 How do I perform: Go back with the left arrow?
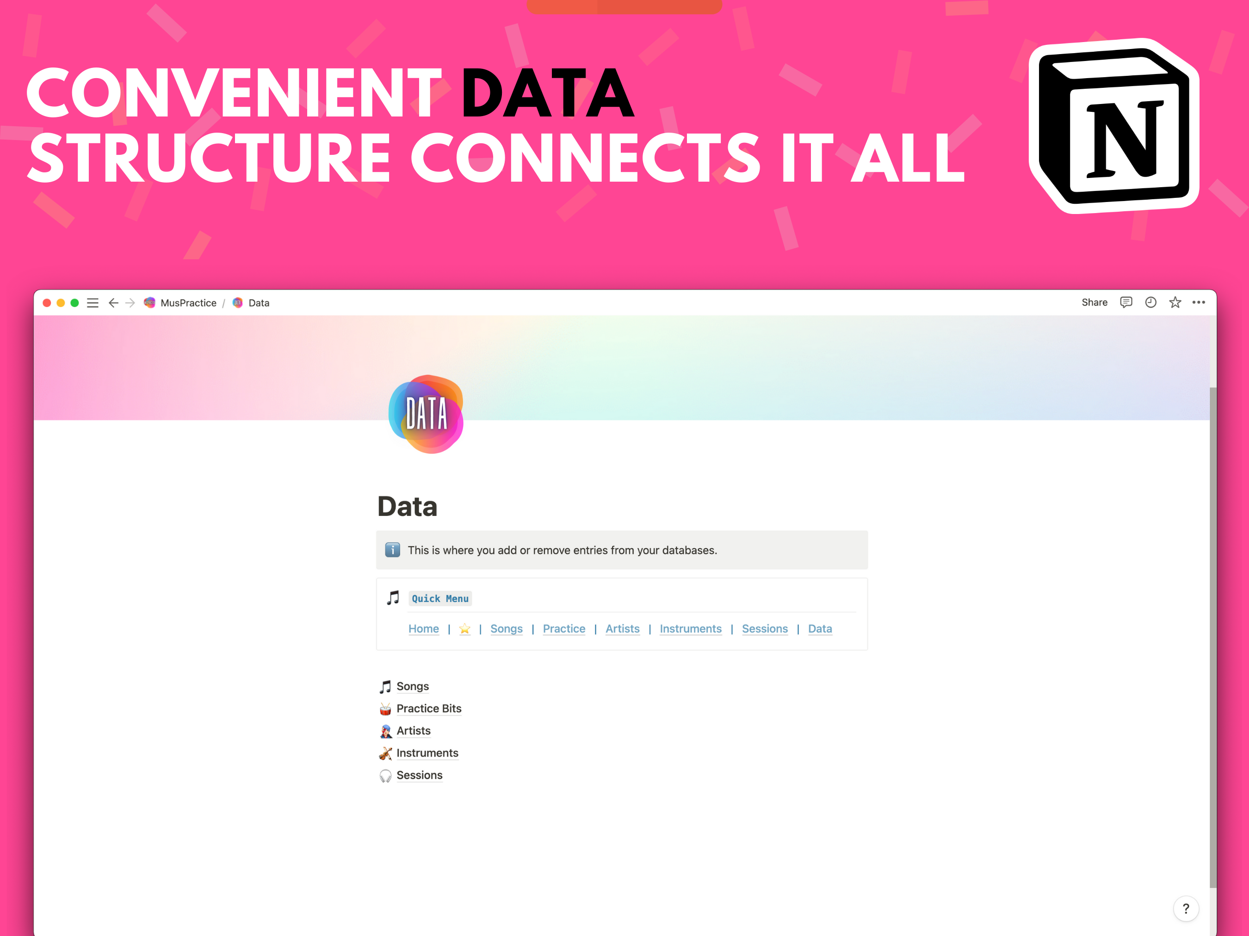pos(113,303)
